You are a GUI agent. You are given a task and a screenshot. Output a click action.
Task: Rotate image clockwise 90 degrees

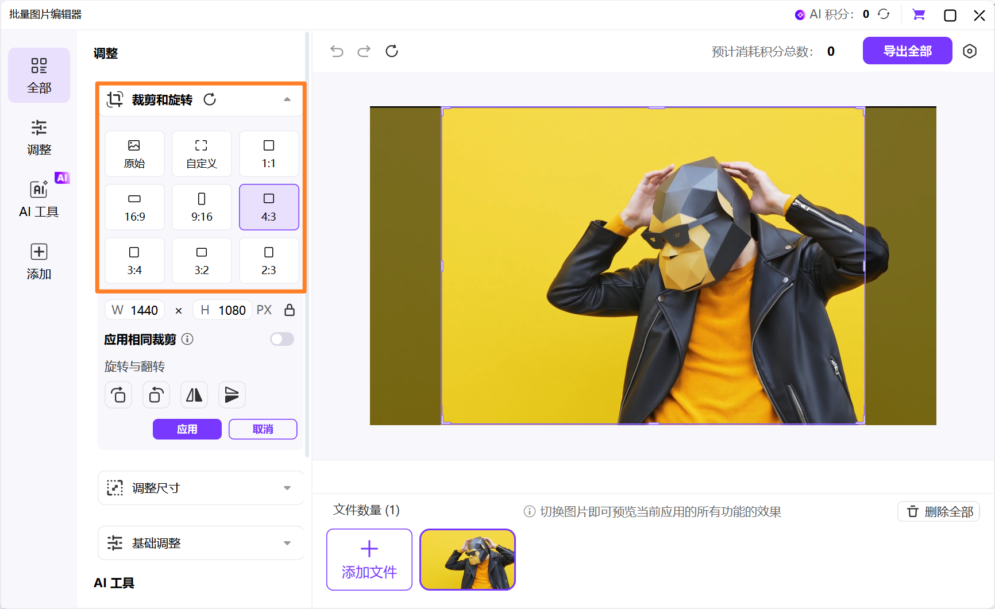point(118,395)
